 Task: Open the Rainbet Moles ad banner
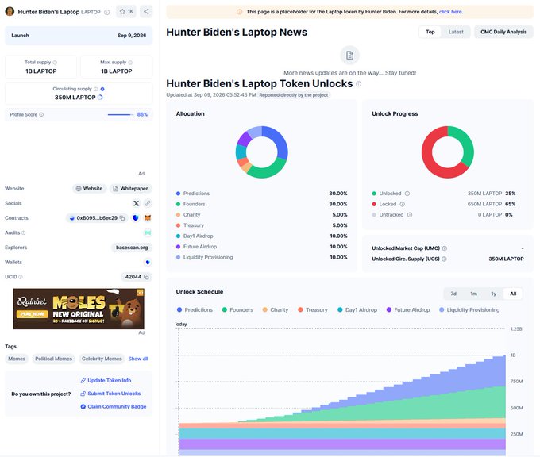click(x=79, y=309)
